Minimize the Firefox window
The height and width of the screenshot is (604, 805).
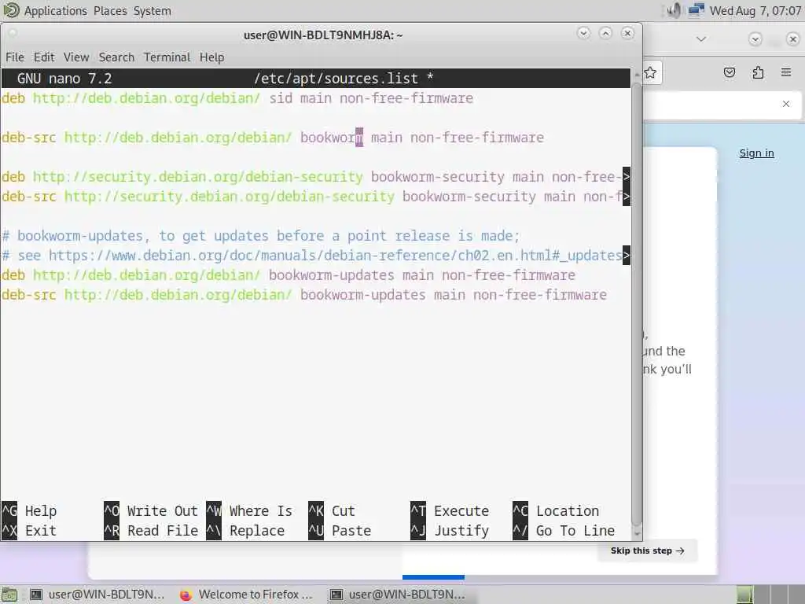pos(755,39)
